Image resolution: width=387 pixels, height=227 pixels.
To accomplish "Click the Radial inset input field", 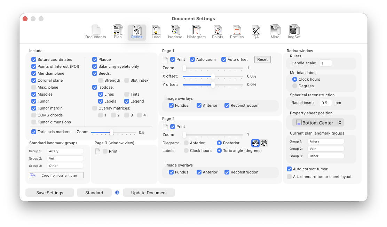I will 326,103.
